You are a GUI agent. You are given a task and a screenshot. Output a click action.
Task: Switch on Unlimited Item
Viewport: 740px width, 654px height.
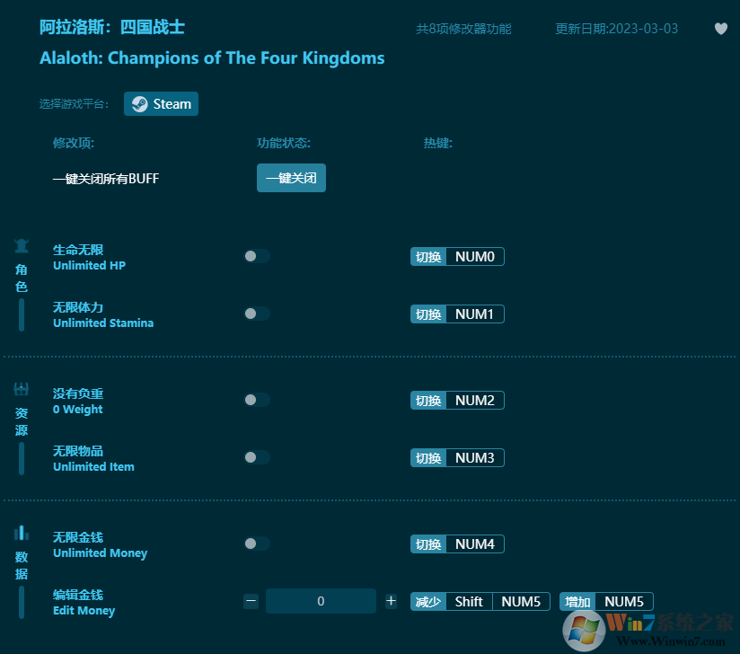pos(256,458)
